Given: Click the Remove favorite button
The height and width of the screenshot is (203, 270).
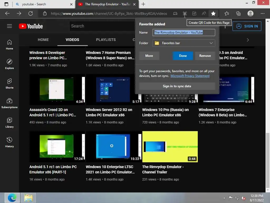Looking at the screenshot, I should click(205, 56).
